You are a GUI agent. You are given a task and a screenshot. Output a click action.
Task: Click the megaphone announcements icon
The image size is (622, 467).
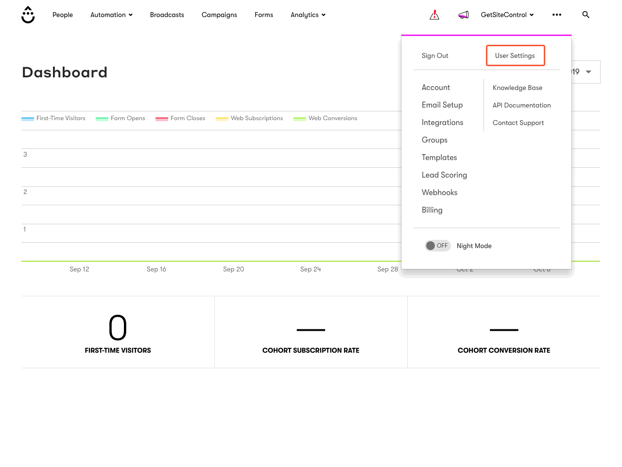coord(464,15)
